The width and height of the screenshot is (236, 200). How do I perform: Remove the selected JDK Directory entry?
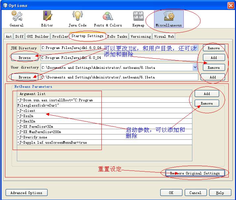(214, 48)
